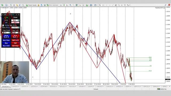Switch to the GBPCHF,H1 chart tab

point(137,86)
